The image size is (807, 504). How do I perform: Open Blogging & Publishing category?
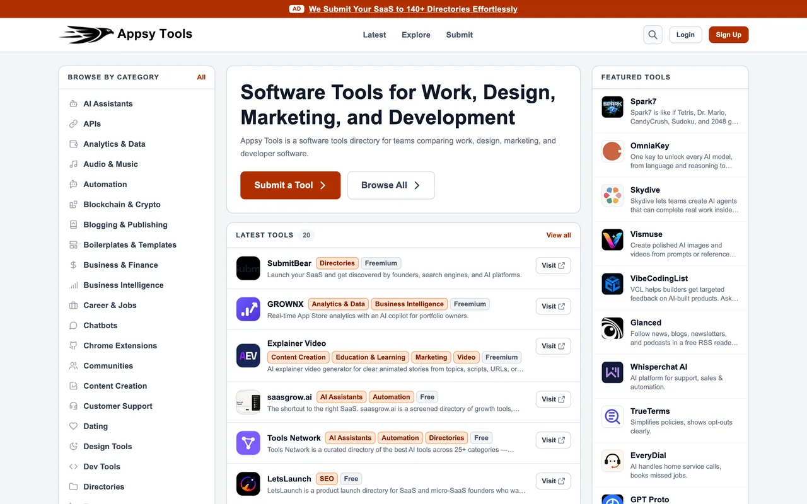125,225
